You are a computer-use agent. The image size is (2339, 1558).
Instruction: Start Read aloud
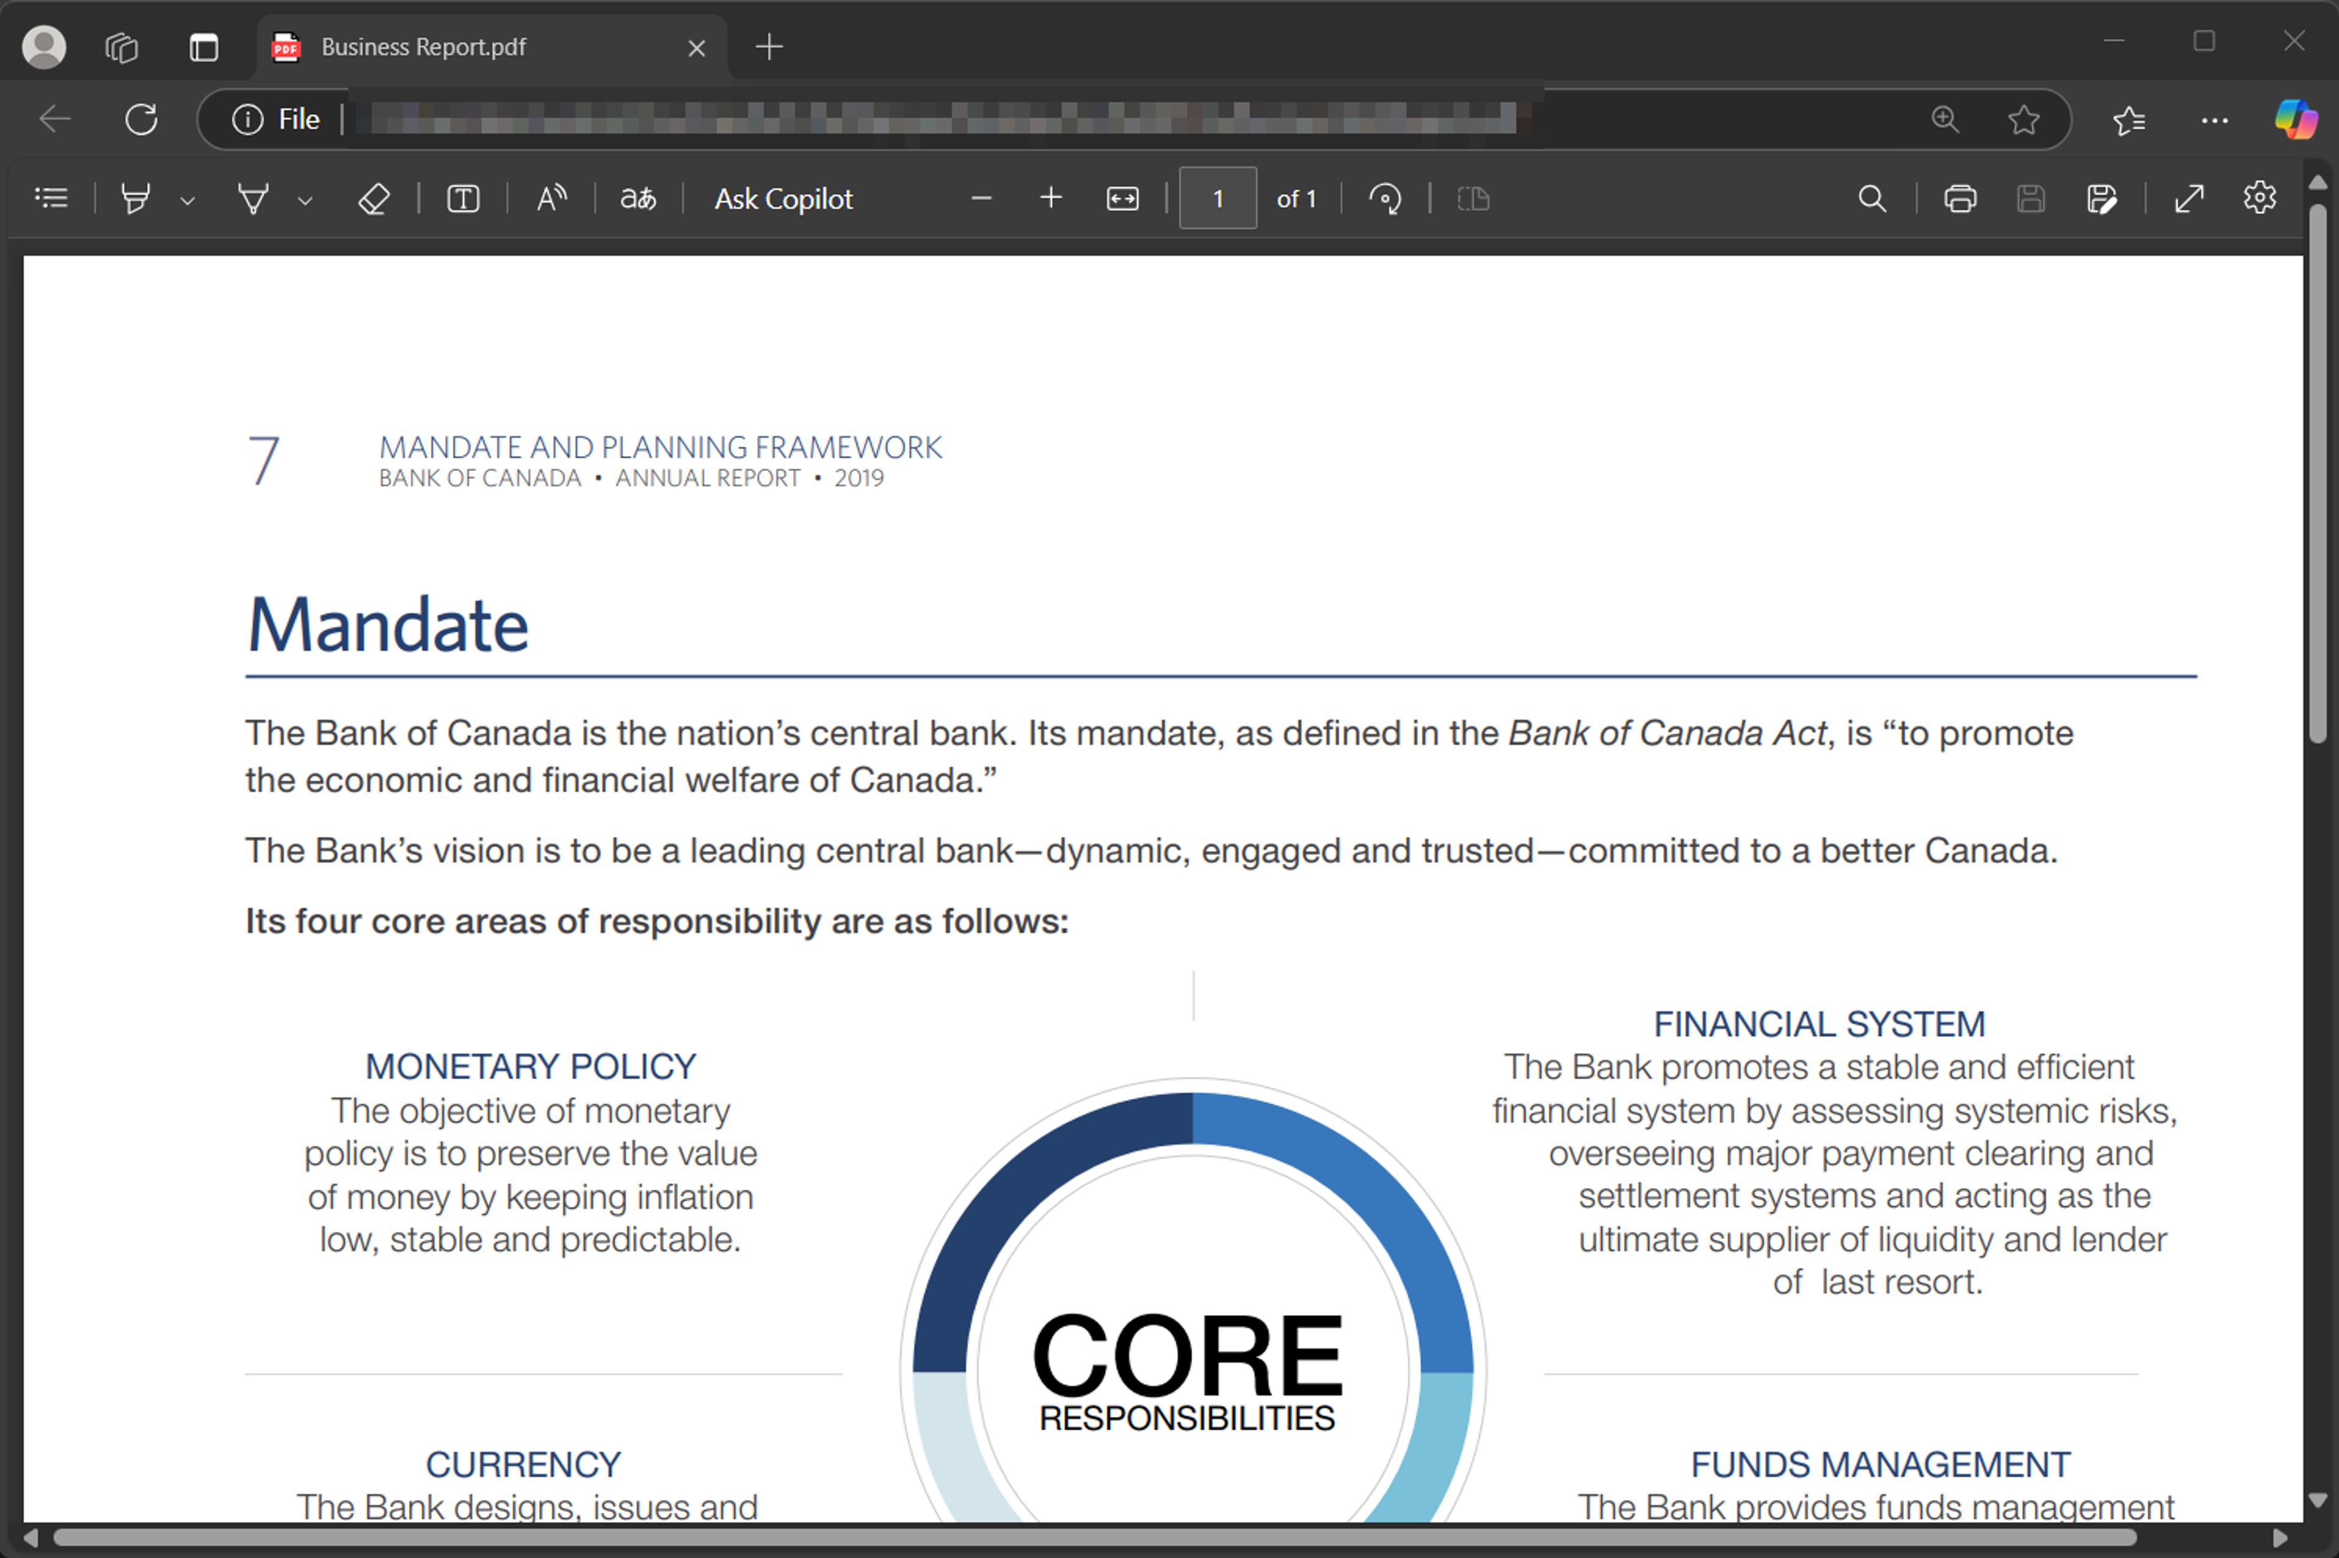pyautogui.click(x=551, y=199)
